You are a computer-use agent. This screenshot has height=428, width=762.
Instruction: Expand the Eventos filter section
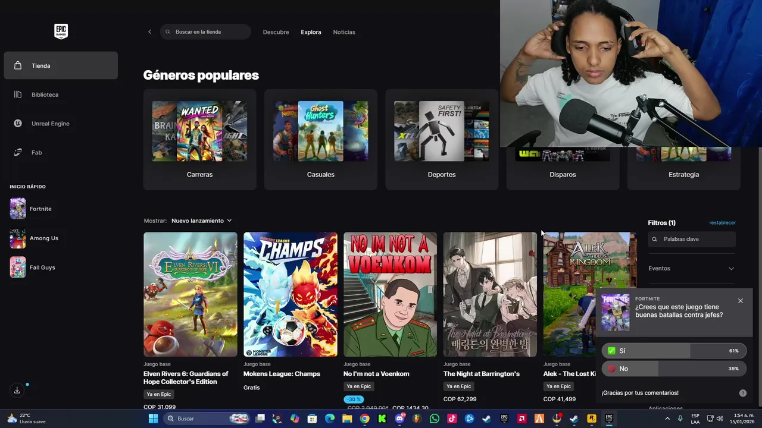tap(691, 268)
